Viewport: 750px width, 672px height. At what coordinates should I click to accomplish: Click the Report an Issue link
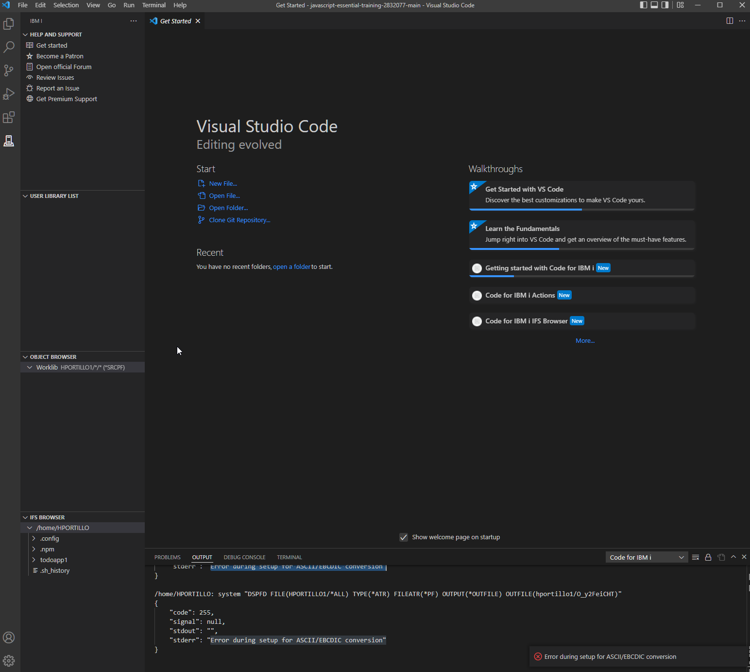(57, 88)
